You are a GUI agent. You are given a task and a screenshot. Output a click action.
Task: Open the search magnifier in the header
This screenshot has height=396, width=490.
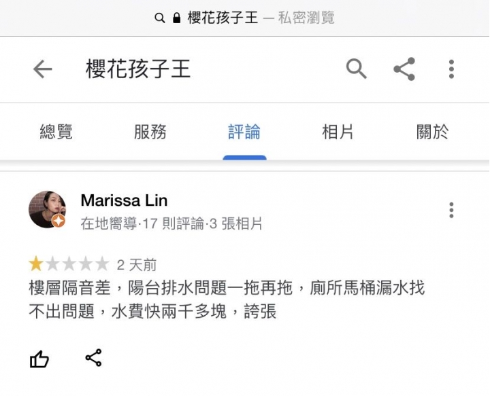click(x=356, y=69)
